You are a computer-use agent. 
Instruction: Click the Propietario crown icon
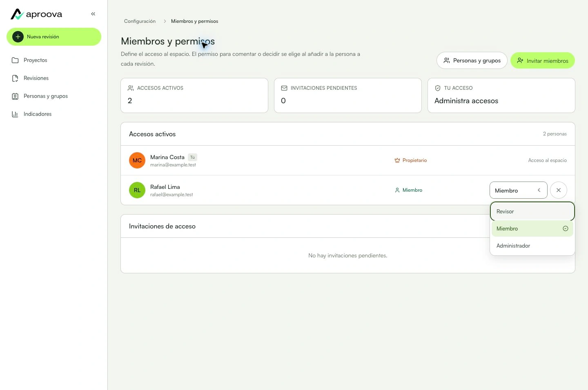(397, 160)
